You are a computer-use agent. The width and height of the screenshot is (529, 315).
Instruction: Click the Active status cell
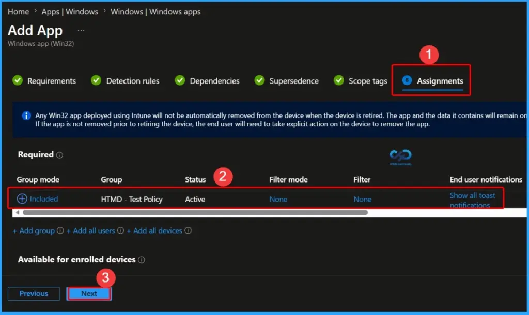point(195,199)
